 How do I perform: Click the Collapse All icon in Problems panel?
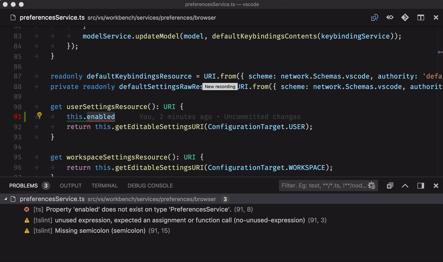point(390,185)
